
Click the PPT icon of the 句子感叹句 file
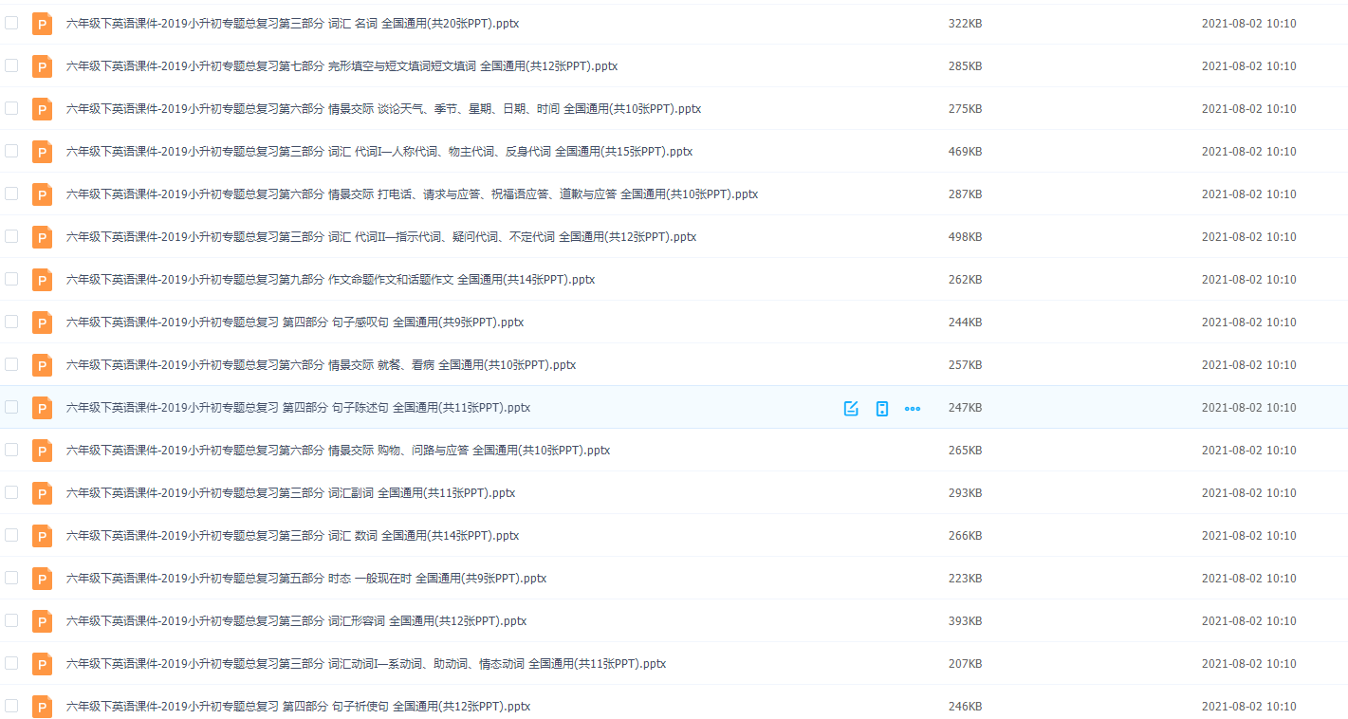coord(42,323)
